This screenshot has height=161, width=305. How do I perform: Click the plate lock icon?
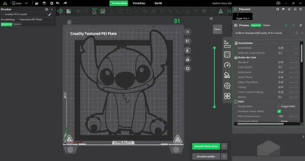[x=187, y=60]
